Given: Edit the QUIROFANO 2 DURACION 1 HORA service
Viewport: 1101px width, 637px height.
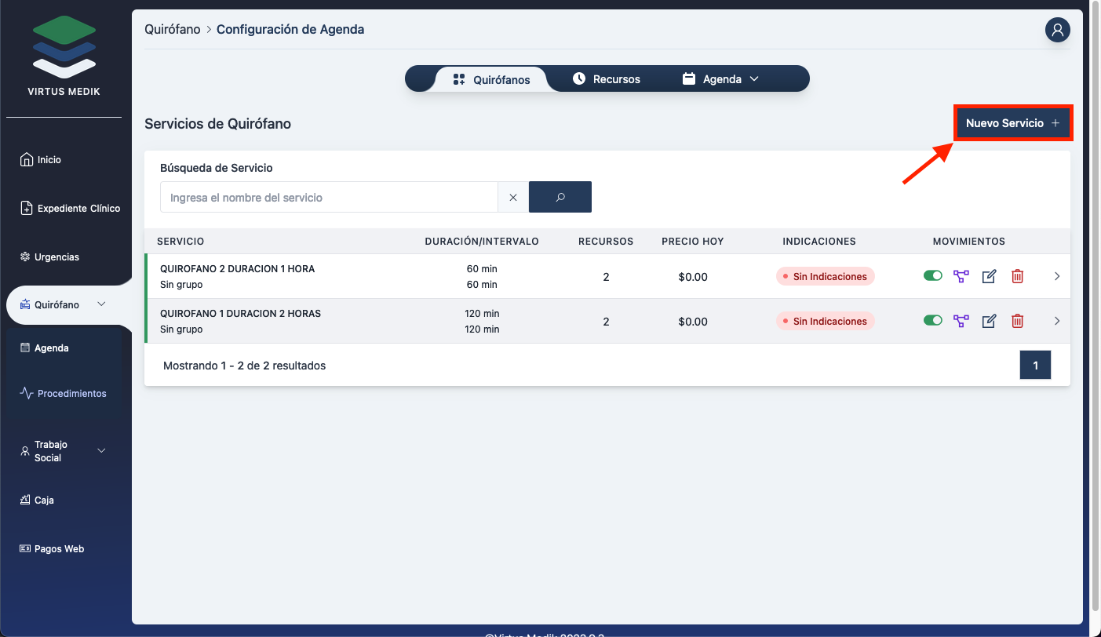Looking at the screenshot, I should point(989,276).
